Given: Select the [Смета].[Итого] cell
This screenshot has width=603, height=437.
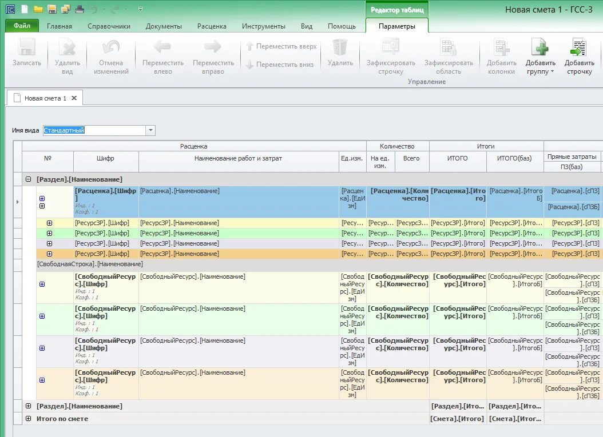Looking at the screenshot, I should 458,419.
